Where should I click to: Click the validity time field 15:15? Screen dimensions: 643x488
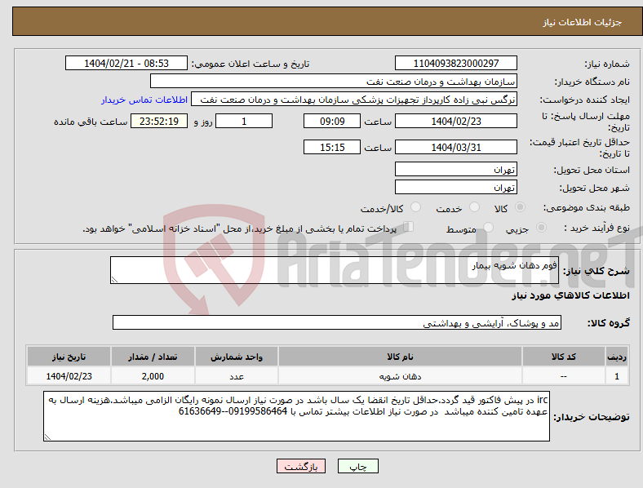[332, 147]
